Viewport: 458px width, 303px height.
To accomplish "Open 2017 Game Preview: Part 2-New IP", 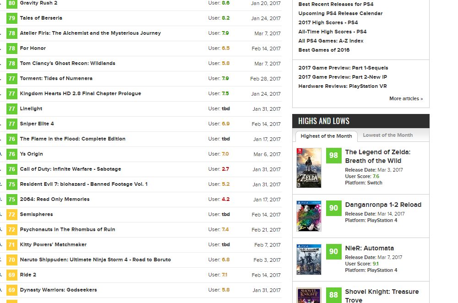I will pyautogui.click(x=343, y=77).
